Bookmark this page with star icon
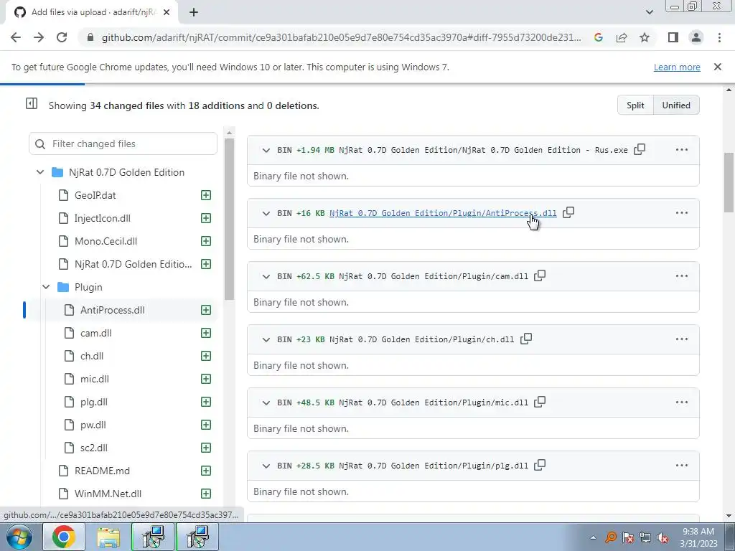Image resolution: width=735 pixels, height=551 pixels. (x=645, y=37)
